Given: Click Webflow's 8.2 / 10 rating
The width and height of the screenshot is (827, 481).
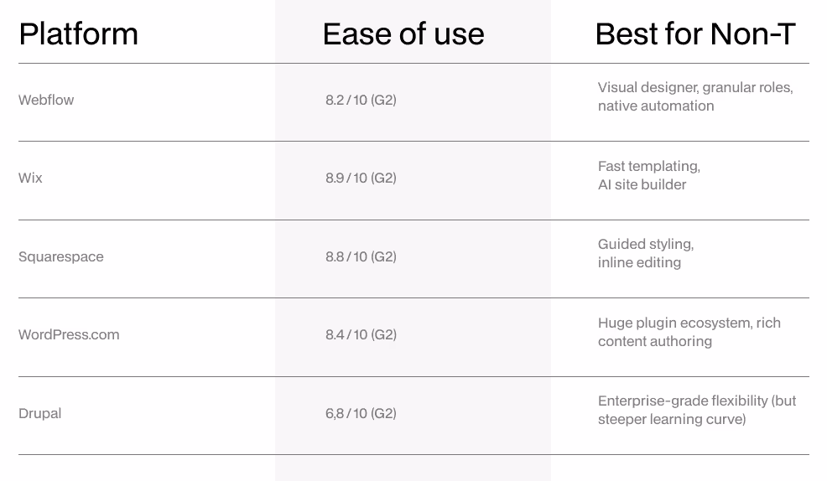Looking at the screenshot, I should point(361,100).
